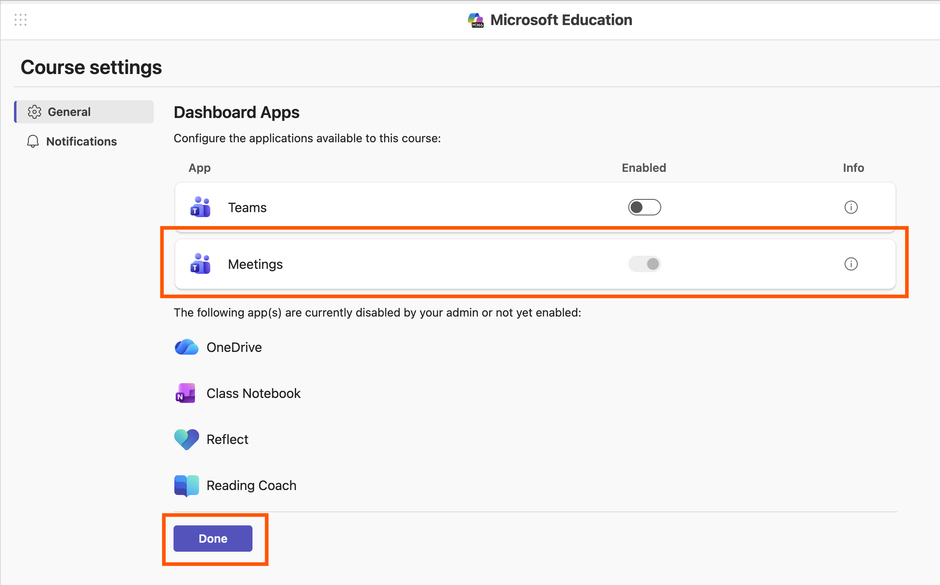This screenshot has height=585, width=940.
Task: Click the Microsoft Education title
Action: point(561,20)
